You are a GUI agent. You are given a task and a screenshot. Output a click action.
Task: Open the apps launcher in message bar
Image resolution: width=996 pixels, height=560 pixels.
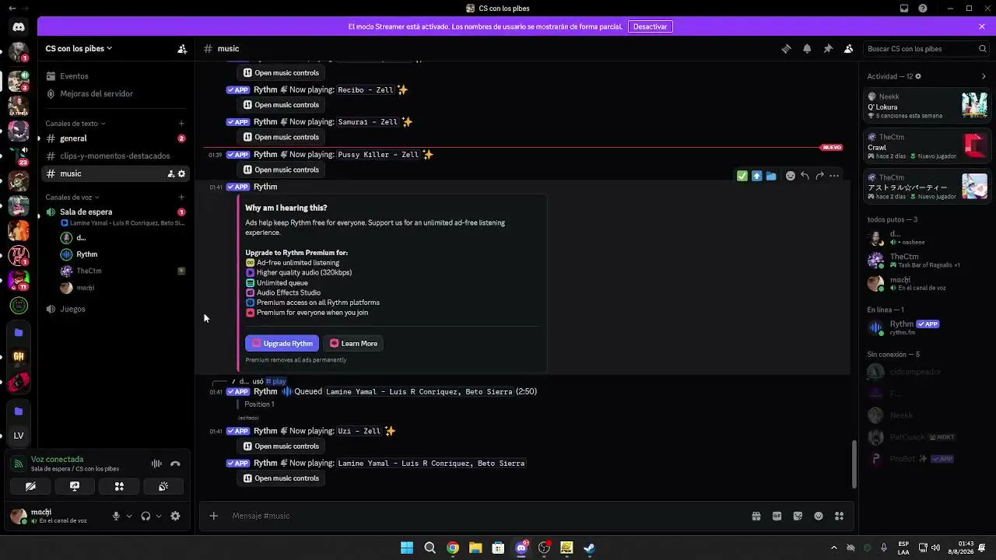(x=839, y=516)
